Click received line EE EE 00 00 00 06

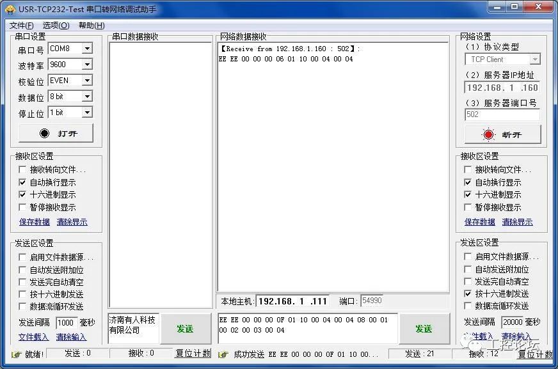(x=286, y=59)
